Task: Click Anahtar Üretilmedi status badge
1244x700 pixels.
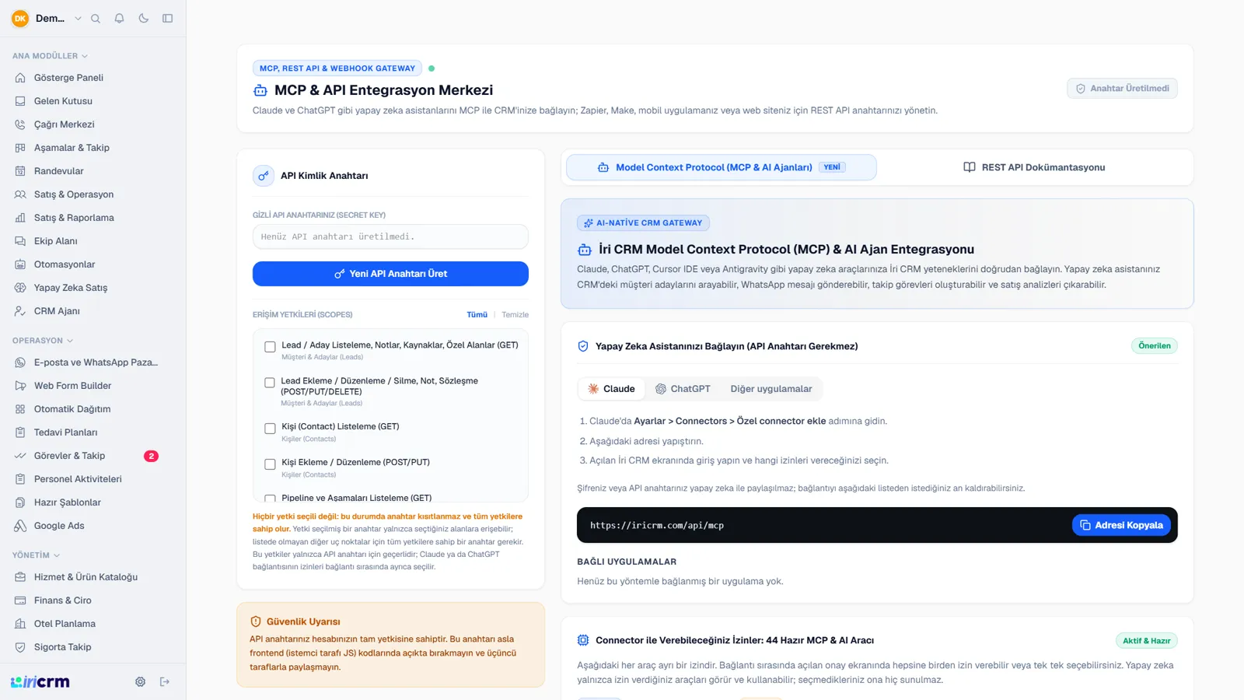Action: coord(1122,89)
